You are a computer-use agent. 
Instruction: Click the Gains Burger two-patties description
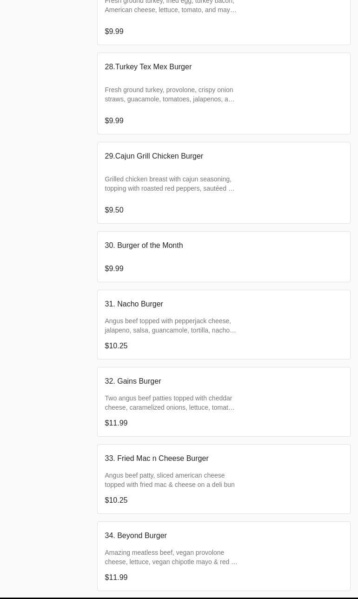coord(170,403)
